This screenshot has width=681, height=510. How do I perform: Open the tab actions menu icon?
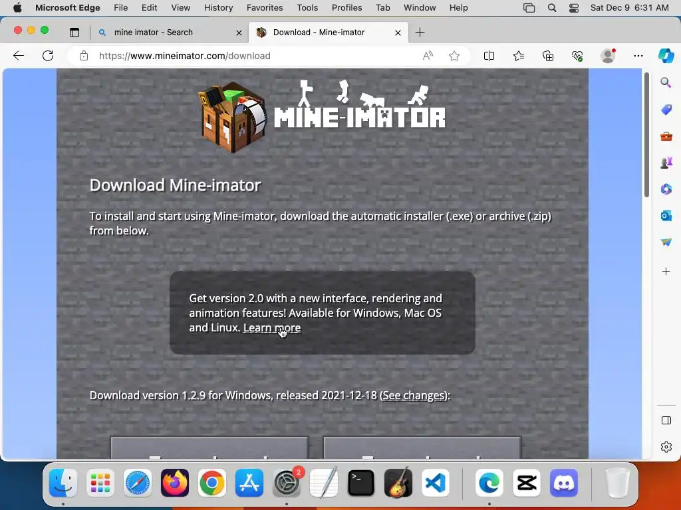coord(74,32)
